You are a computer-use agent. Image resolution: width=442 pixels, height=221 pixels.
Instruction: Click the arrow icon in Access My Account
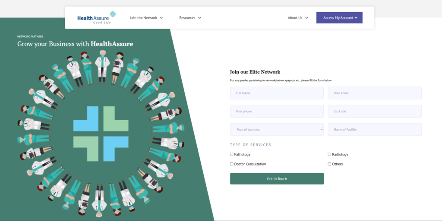coord(356,18)
